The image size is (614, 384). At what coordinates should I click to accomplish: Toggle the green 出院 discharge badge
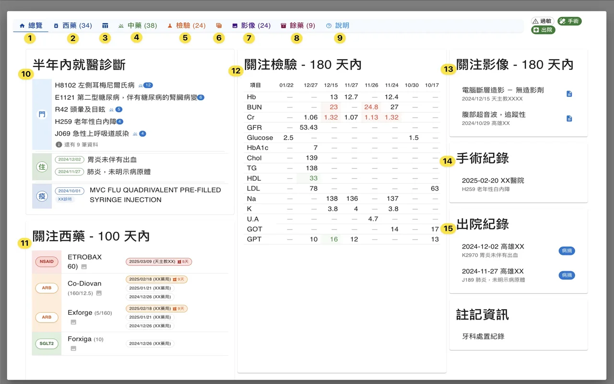[543, 30]
